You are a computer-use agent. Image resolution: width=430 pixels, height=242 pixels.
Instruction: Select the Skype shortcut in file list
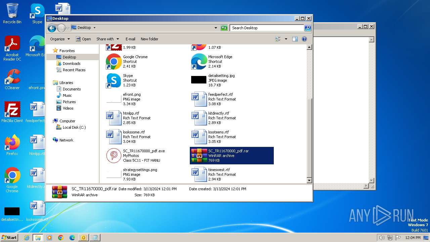114,80
